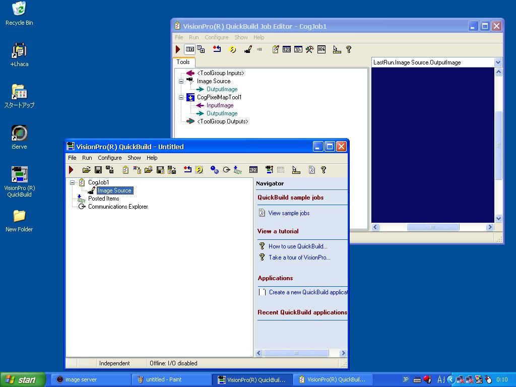Click the yellow reset icon in QuickBuild toolbar
The image size is (516, 387).
coord(200,170)
